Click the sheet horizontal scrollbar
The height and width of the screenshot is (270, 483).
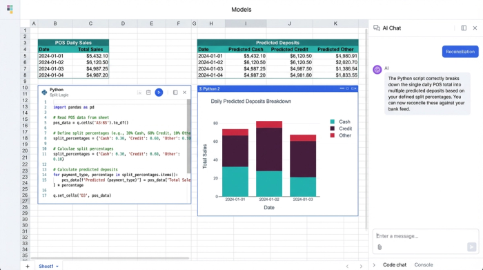110,258
